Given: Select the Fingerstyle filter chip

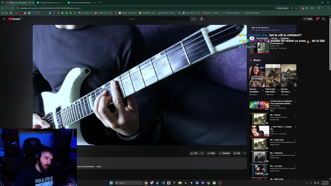Looking at the screenshot, I should coord(285,38).
